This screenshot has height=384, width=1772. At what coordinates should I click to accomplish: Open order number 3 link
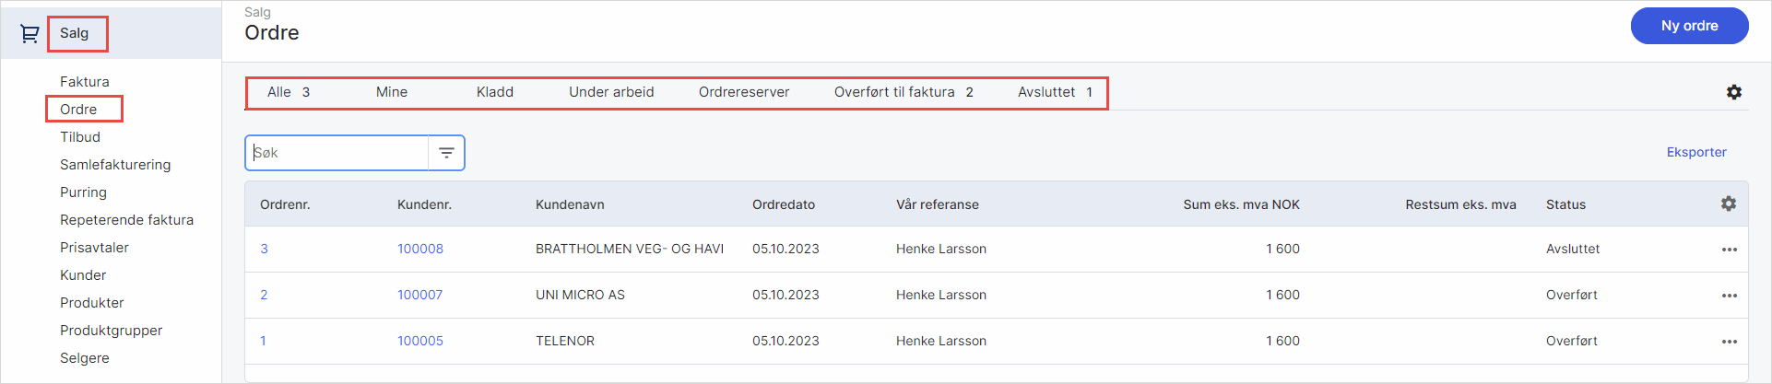(x=265, y=249)
